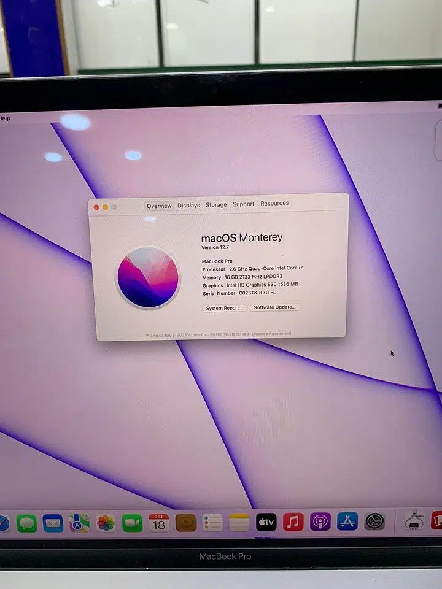This screenshot has width=442, height=589.
Task: Click the System Report... button
Action: pos(225,308)
